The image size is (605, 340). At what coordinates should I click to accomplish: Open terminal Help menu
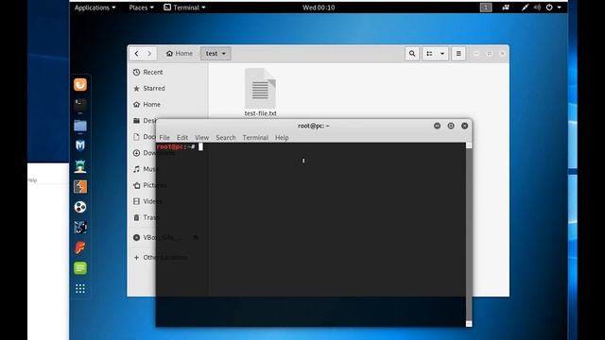(282, 138)
